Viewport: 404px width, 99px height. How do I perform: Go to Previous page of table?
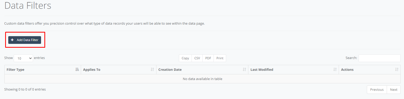(x=377, y=90)
